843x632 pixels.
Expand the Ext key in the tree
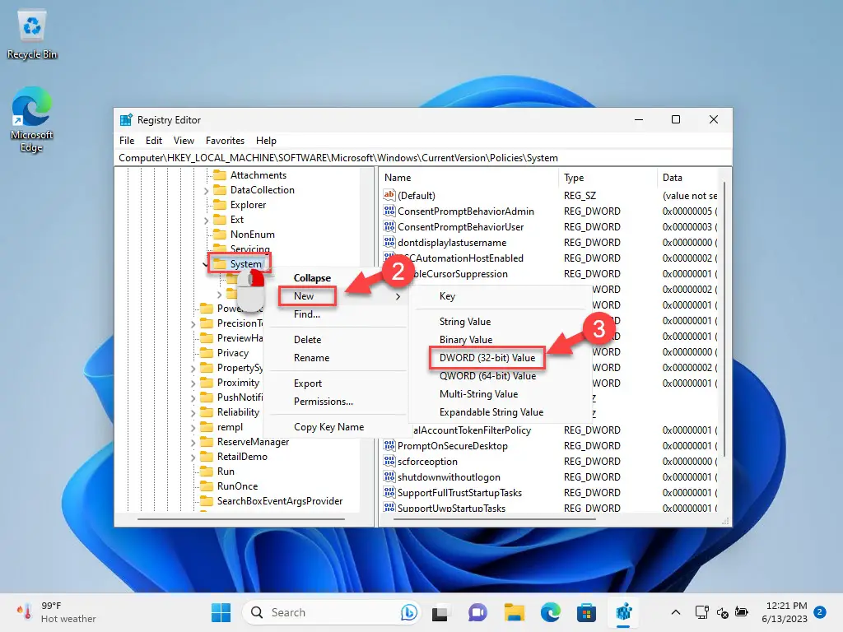[x=206, y=220]
